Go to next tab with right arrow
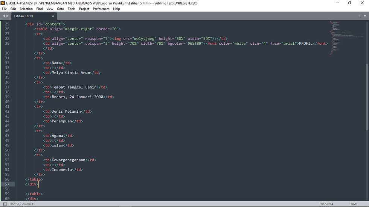Screen dimensions: 369x207 8,16
